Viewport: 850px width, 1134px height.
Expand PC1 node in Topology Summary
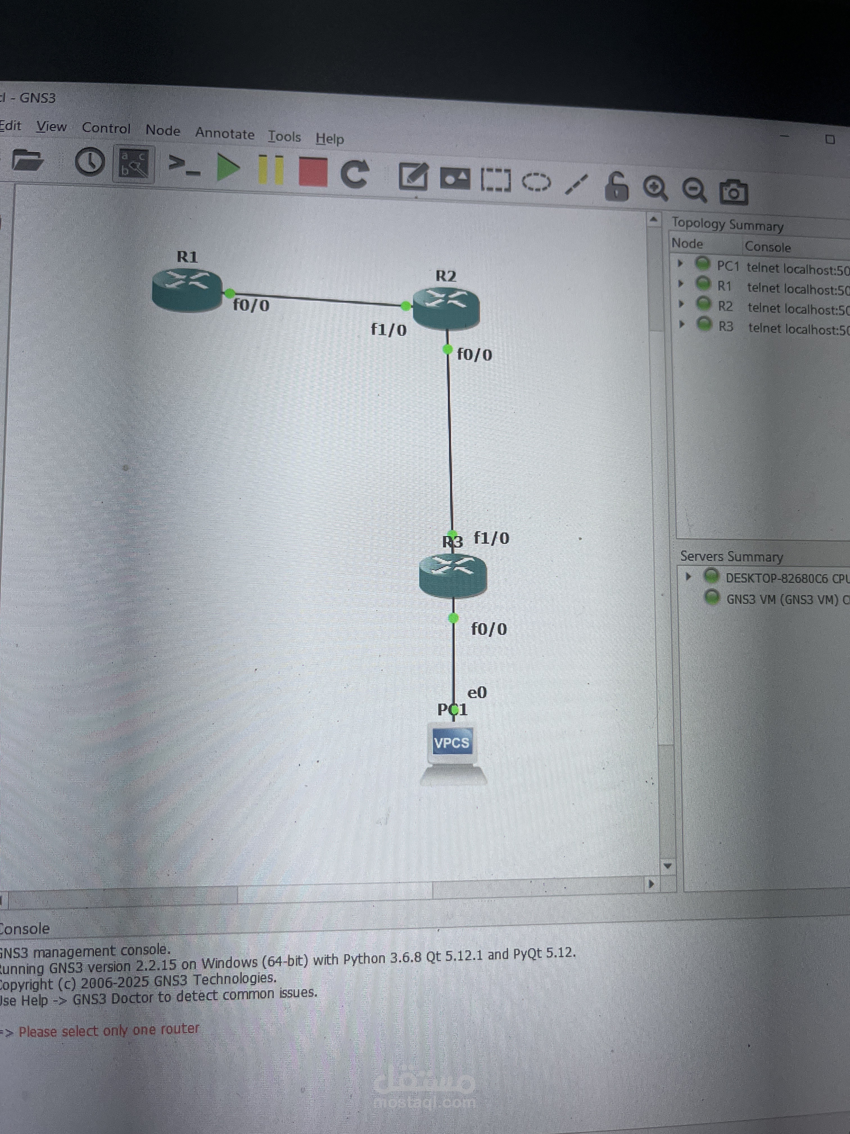681,264
